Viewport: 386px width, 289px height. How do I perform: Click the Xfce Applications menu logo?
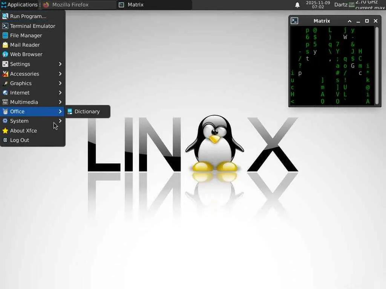(x=4, y=5)
